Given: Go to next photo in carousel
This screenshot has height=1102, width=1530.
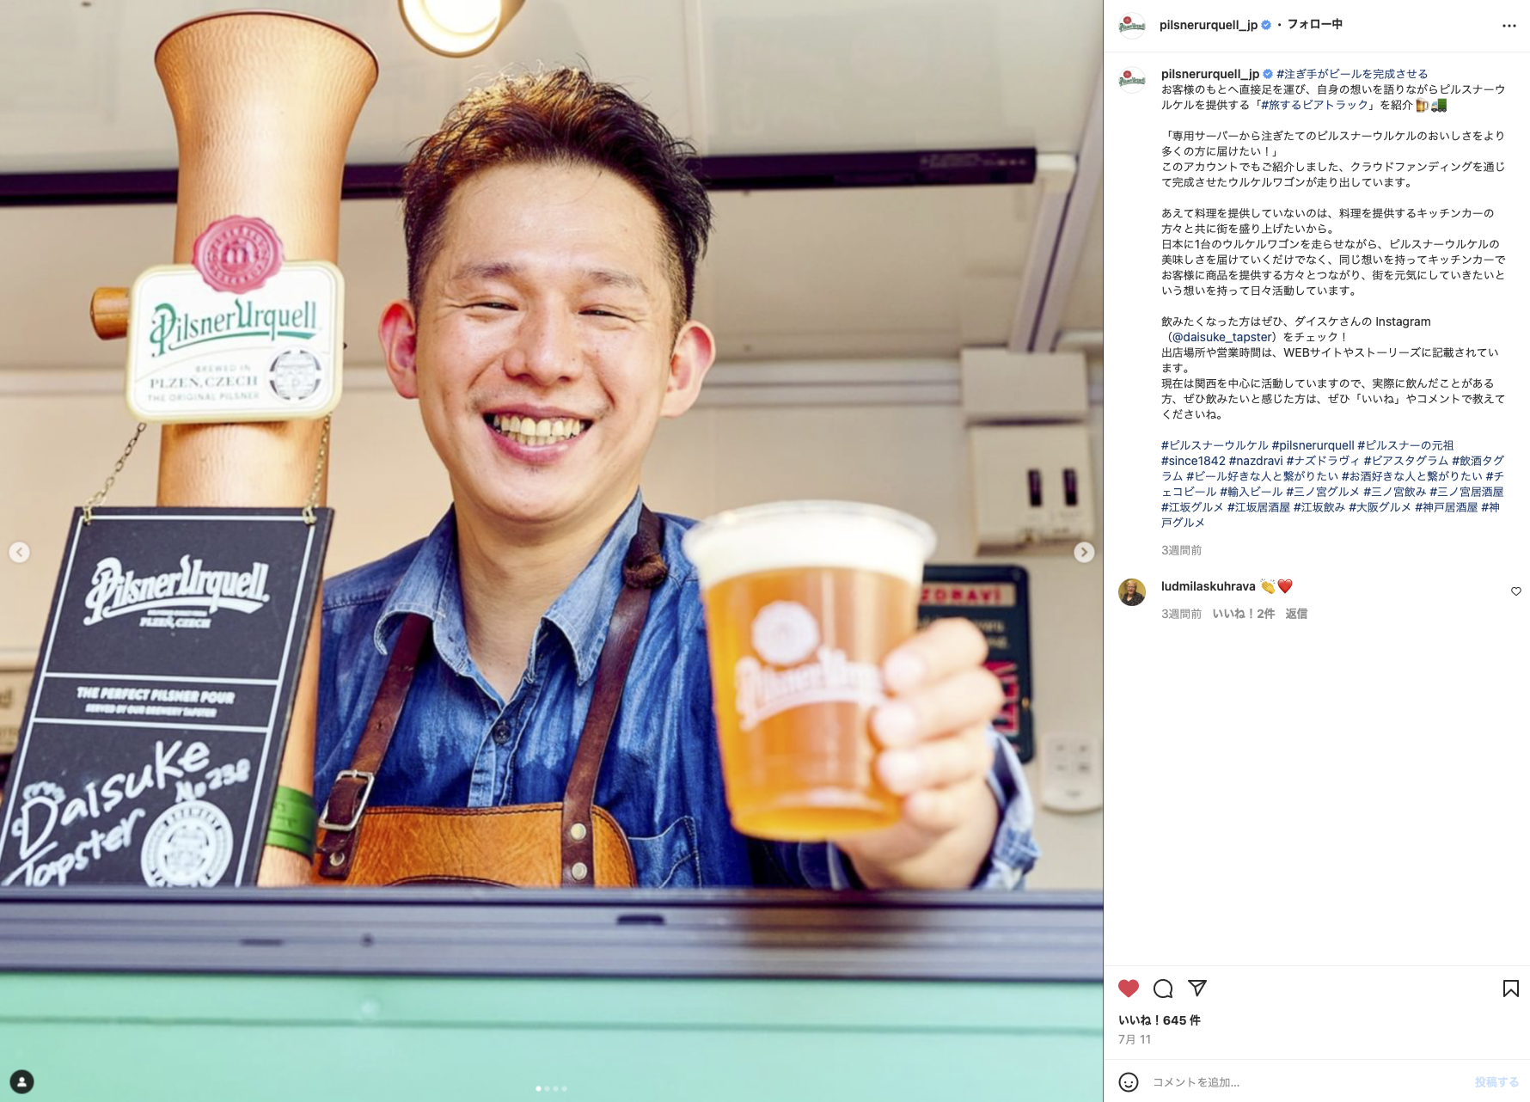Looking at the screenshot, I should [1084, 553].
